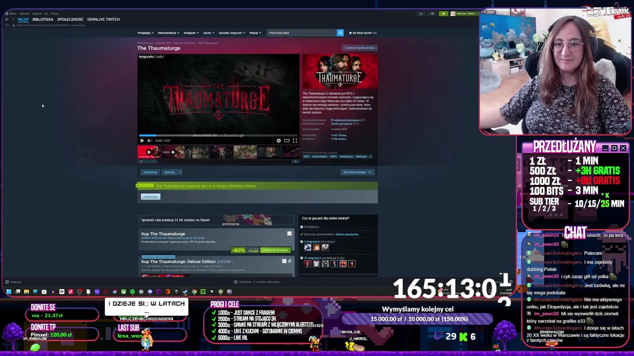
Task: Open the Bardzo pozytywne Polish reviews link
Action: (342, 124)
